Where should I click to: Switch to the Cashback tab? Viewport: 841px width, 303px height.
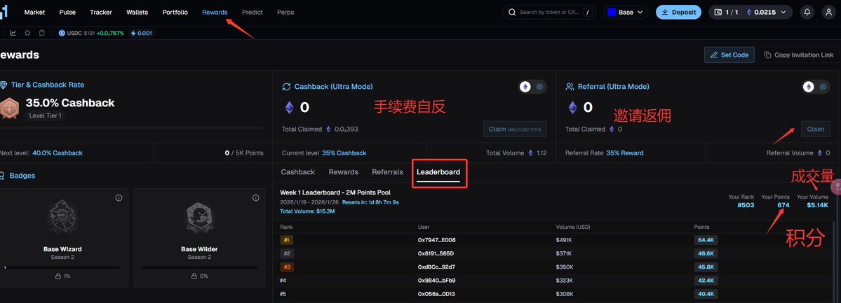coord(298,172)
